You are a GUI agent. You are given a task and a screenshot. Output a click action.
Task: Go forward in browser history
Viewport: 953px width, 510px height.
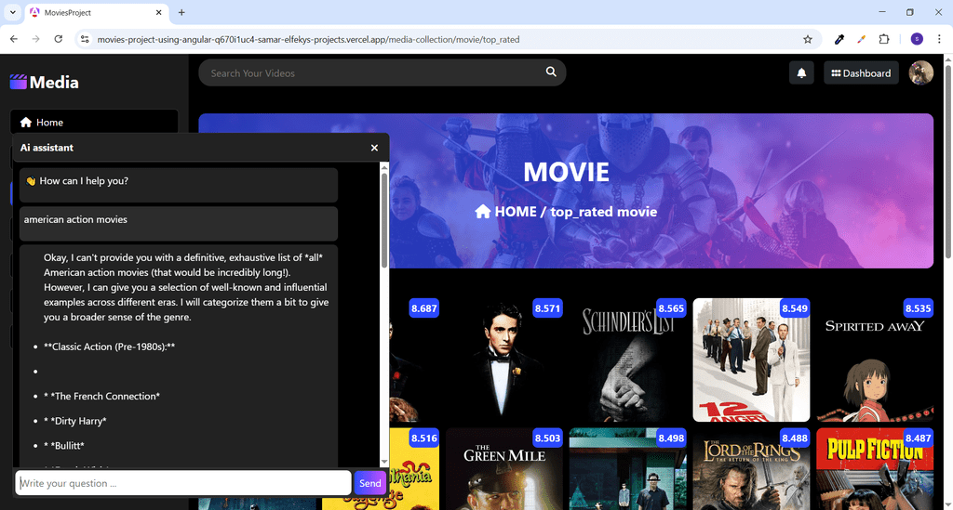coord(36,39)
